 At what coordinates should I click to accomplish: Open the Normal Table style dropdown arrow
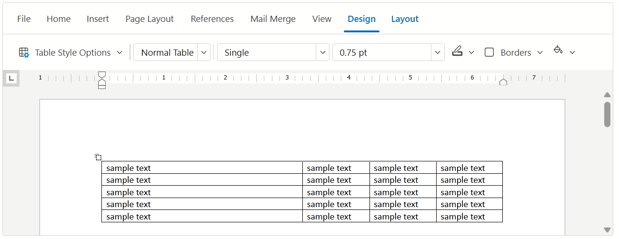point(204,52)
